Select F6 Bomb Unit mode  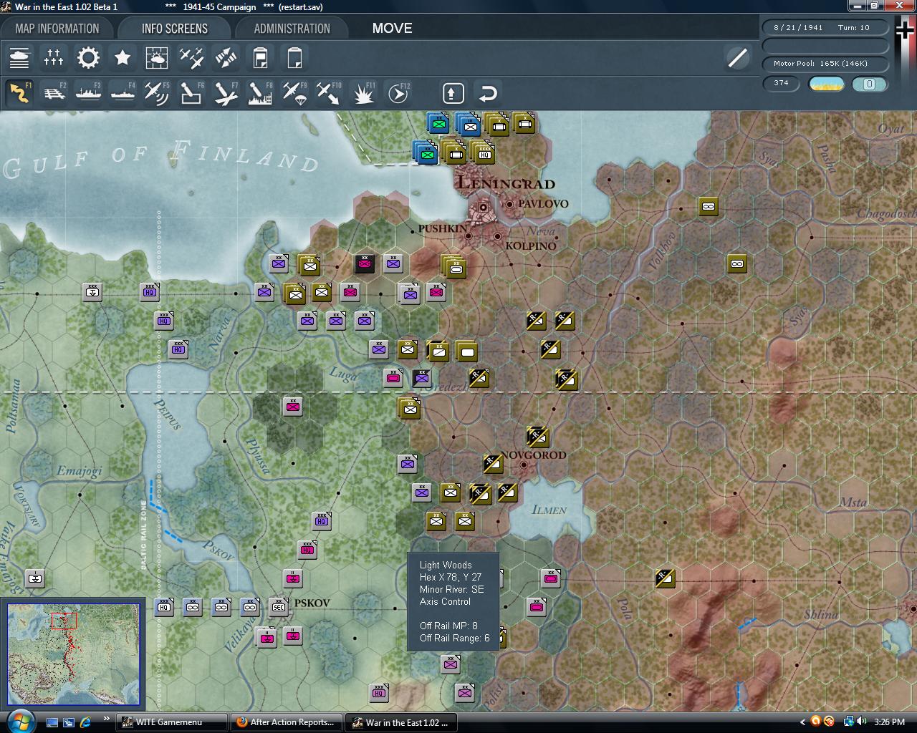pyautogui.click(x=191, y=93)
